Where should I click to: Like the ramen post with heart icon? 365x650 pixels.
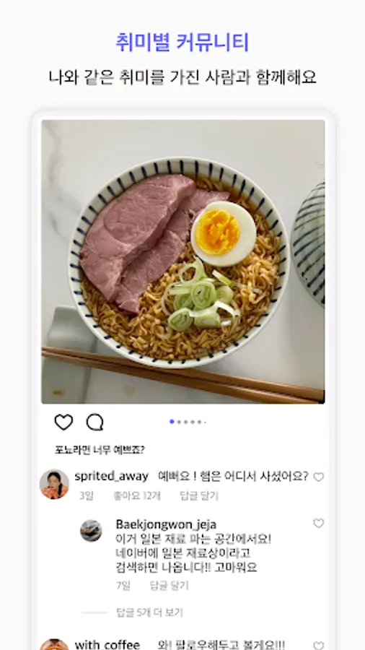(x=63, y=422)
